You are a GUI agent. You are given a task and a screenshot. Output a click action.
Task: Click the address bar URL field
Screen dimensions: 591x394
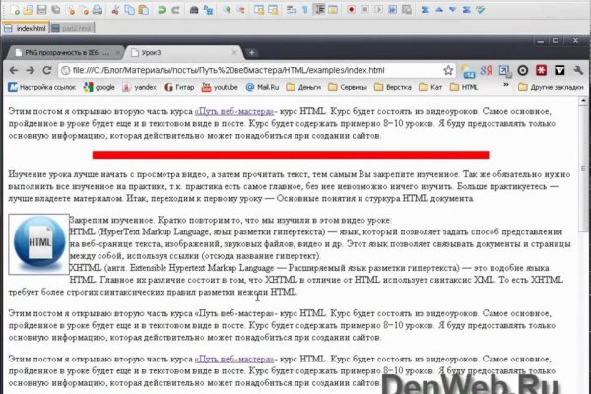(x=246, y=71)
